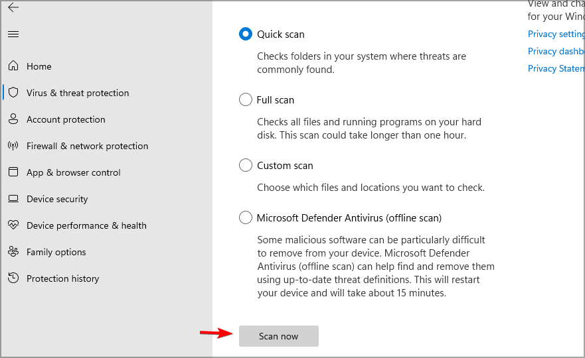The image size is (585, 358).
Task: Click the Protection history clock icon
Action: coord(13,278)
